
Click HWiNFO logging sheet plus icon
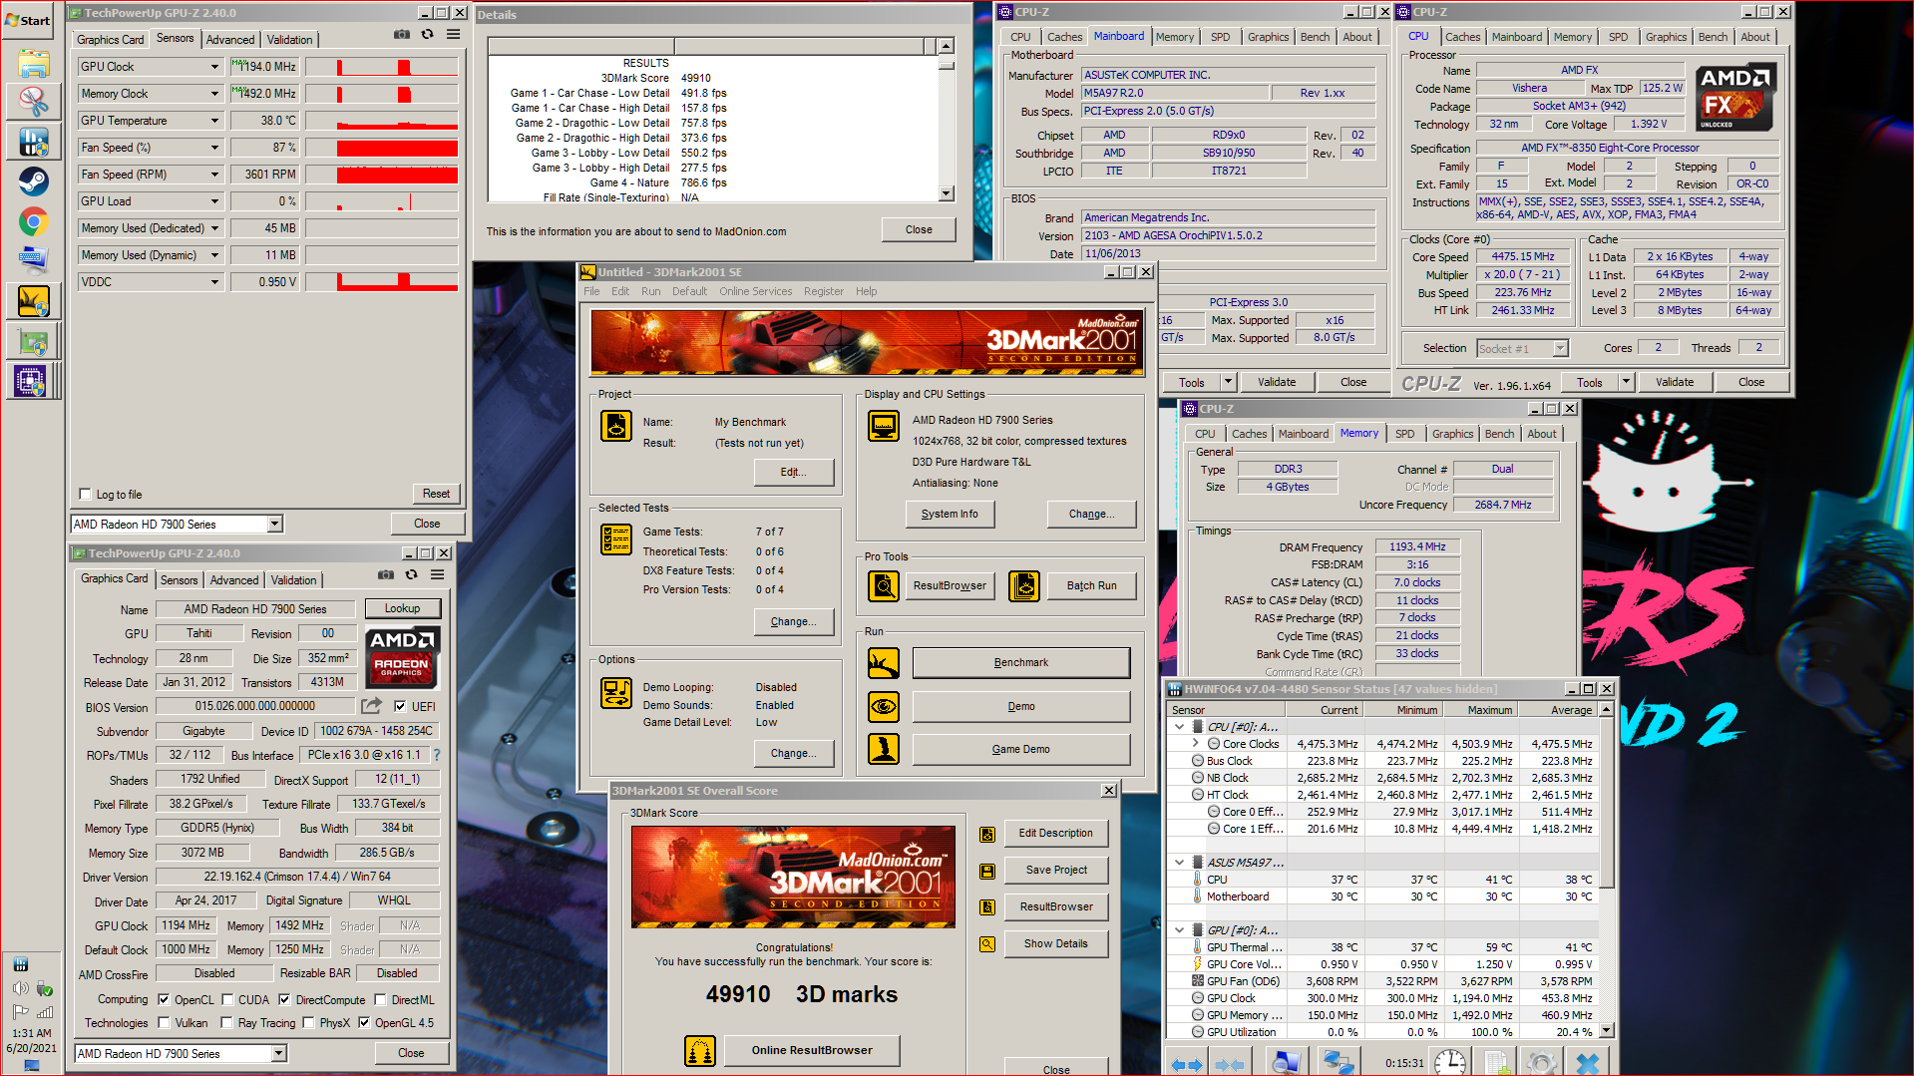(1496, 1063)
